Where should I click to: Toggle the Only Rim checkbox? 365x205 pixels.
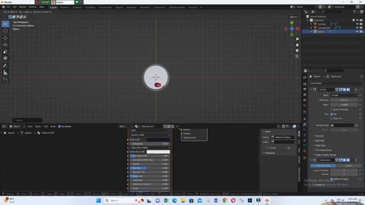point(331,118)
